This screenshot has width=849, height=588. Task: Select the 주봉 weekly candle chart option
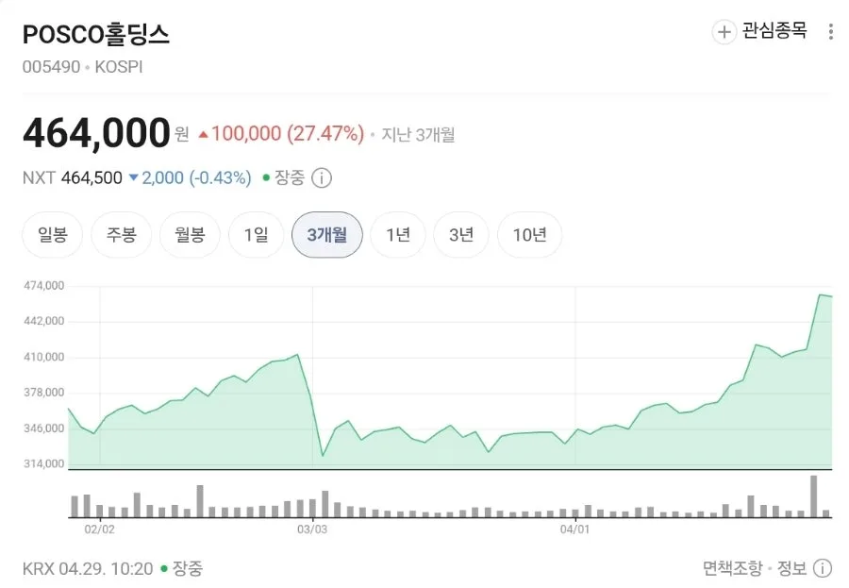point(122,235)
